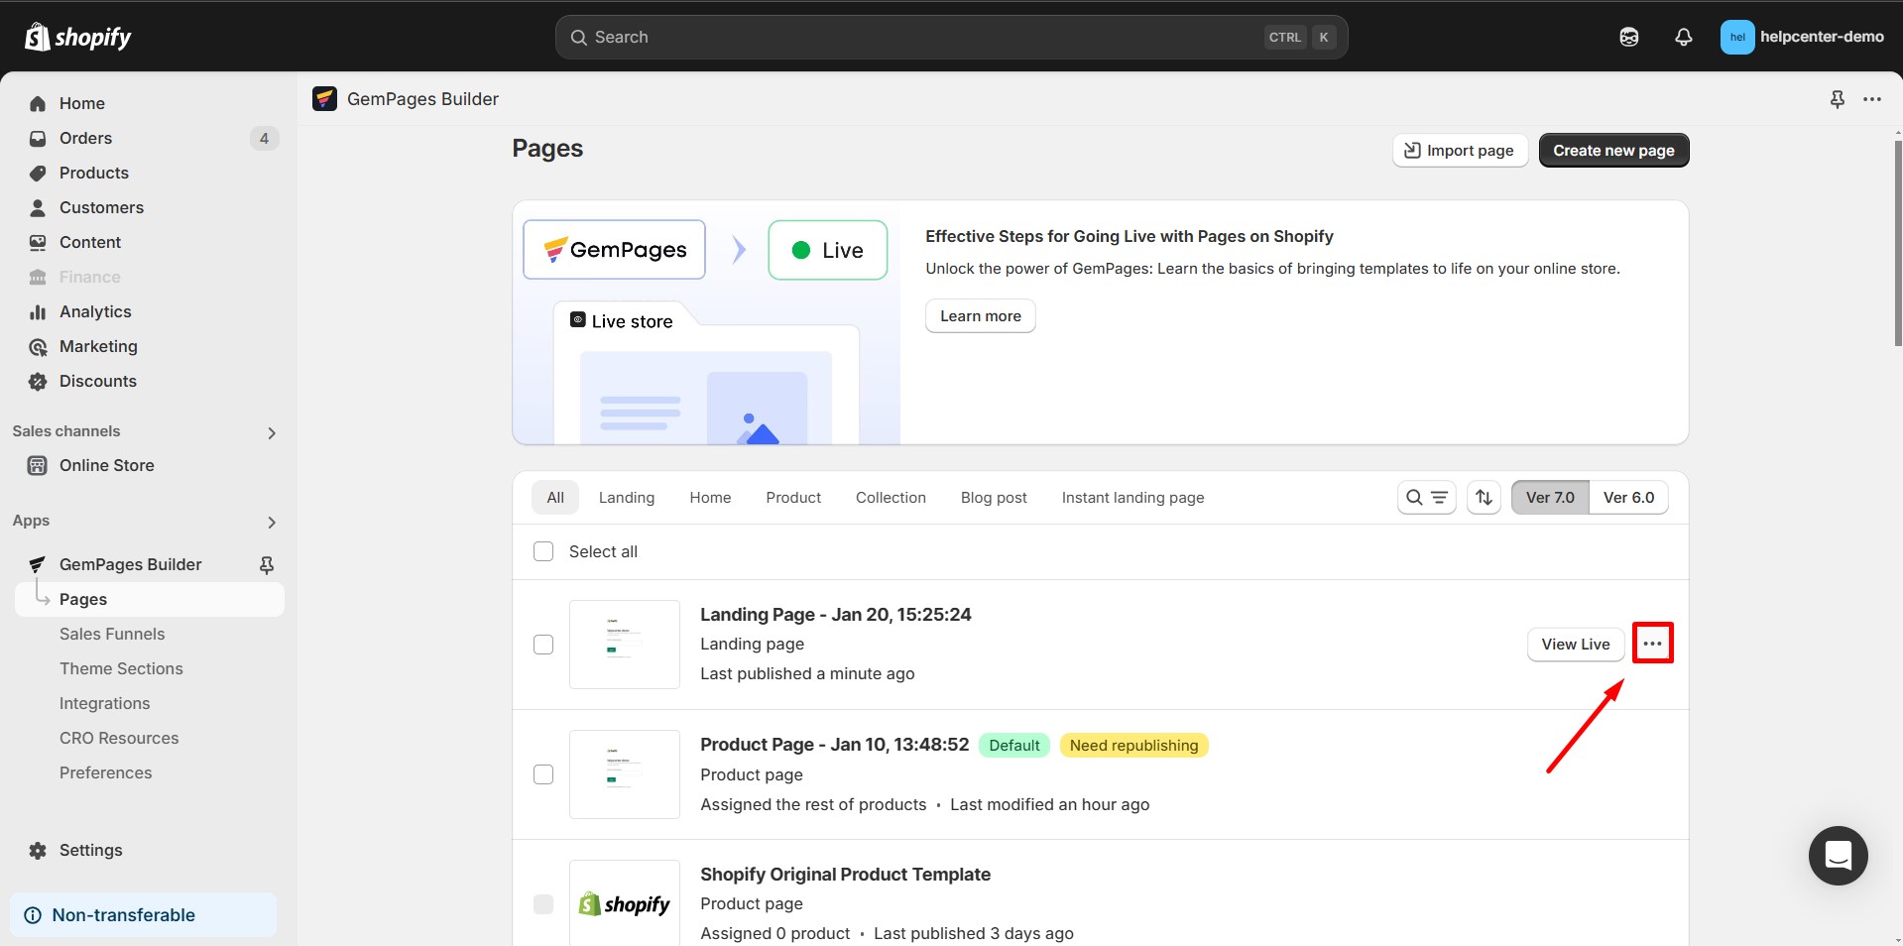Click the Create new page button
This screenshot has height=946, width=1903.
1613,150
